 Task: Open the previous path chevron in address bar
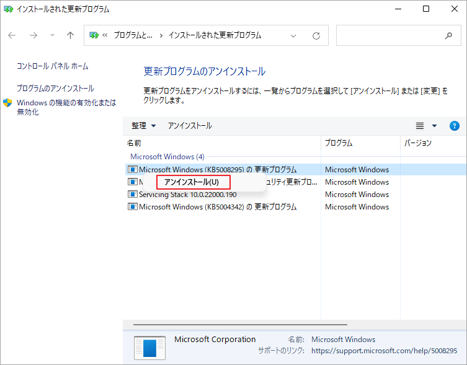(x=105, y=35)
